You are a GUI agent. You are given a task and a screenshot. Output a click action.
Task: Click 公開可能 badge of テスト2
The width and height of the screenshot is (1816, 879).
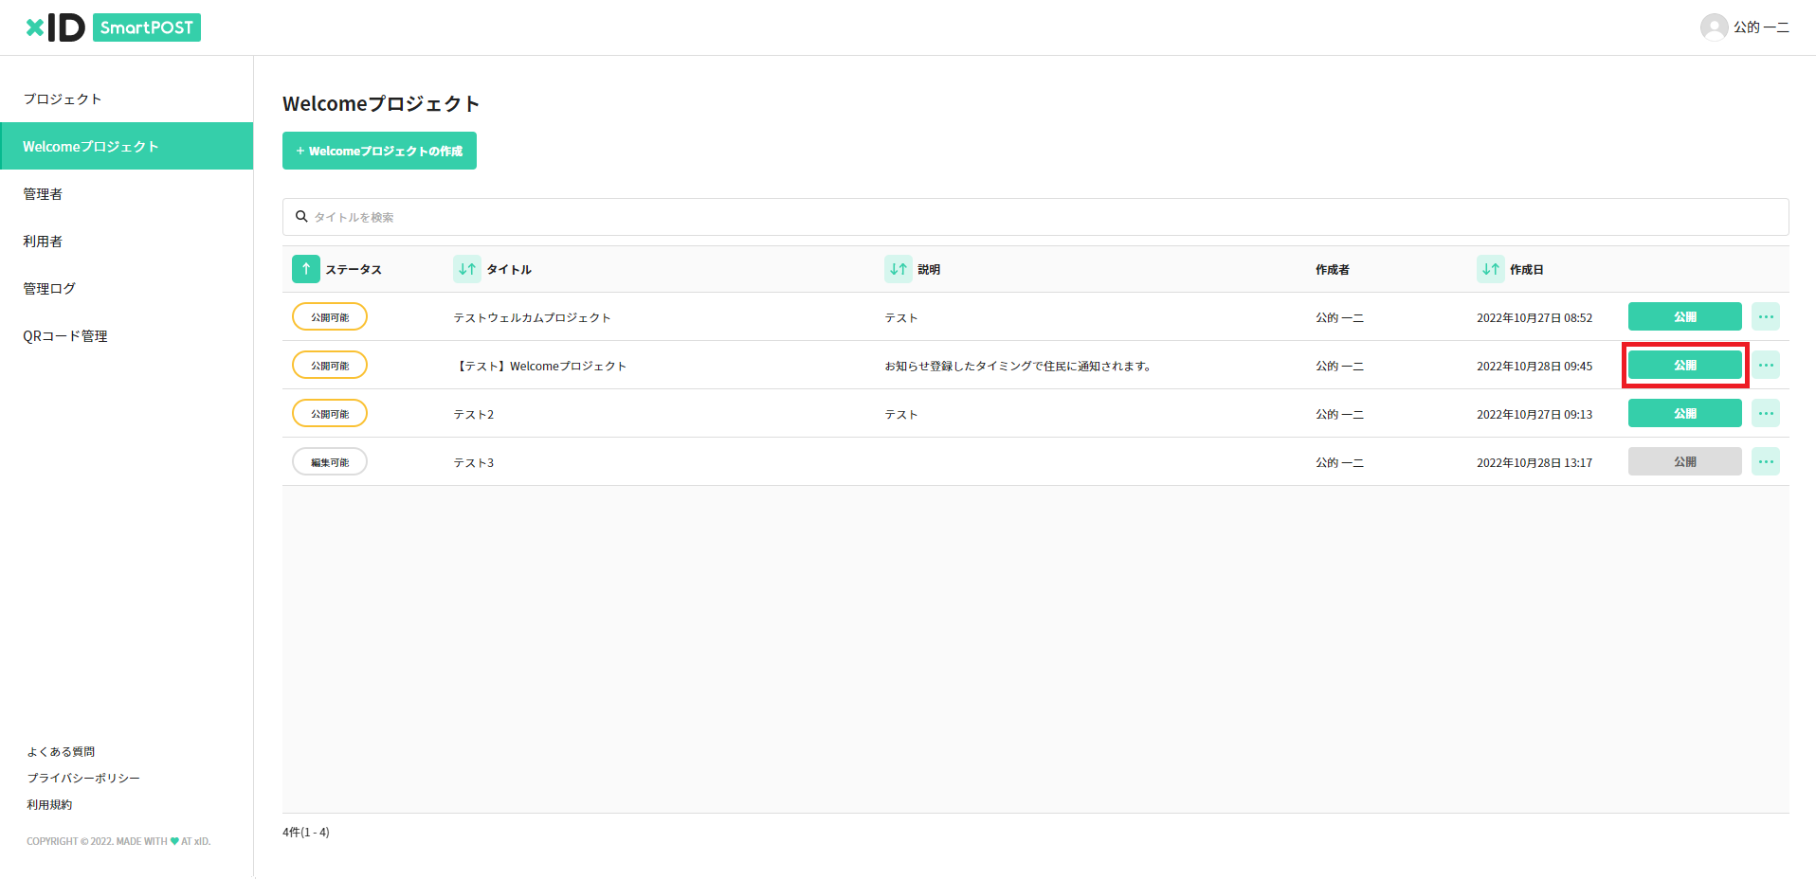point(330,413)
